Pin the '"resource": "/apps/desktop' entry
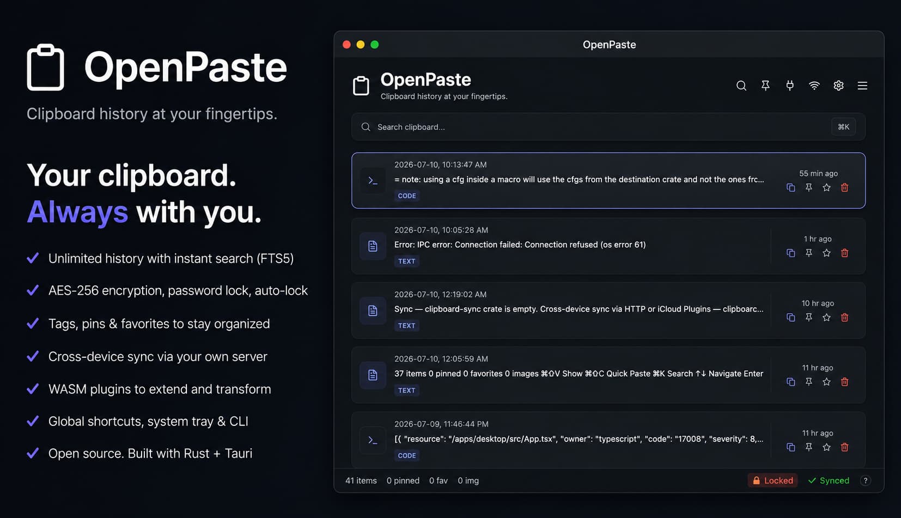The height and width of the screenshot is (518, 901). (x=808, y=447)
